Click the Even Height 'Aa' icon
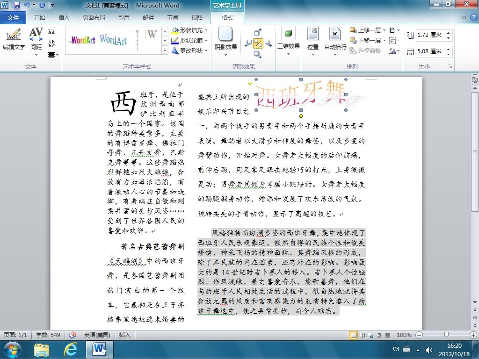Image resolution: width=479 pixels, height=359 pixels. (x=51, y=32)
